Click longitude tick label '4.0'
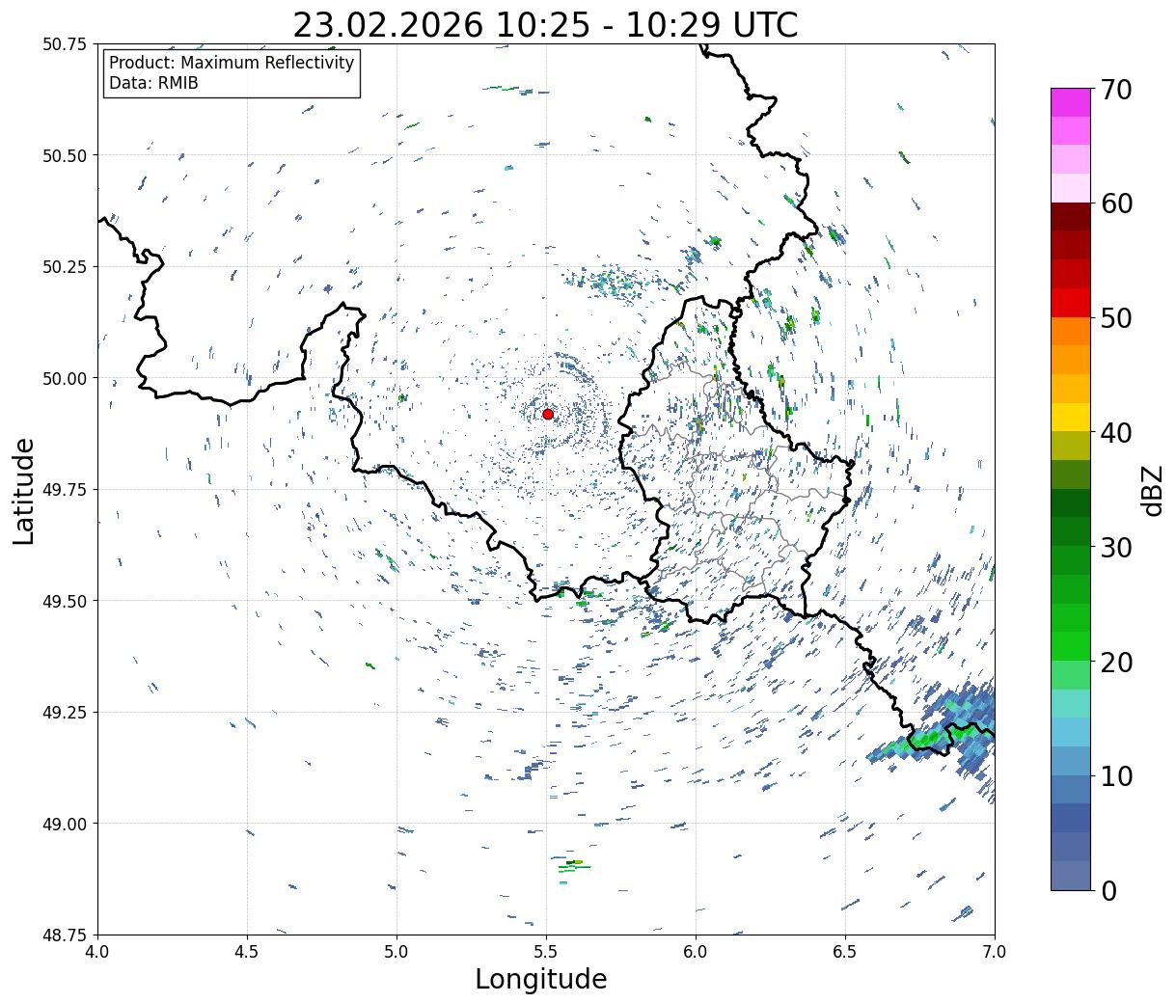1176x1003 pixels. pos(97,952)
